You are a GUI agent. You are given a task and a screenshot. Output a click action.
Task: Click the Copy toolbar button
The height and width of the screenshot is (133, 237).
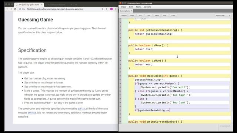148,16
